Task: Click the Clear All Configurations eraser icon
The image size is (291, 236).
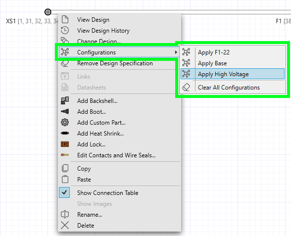Action: (x=186, y=87)
